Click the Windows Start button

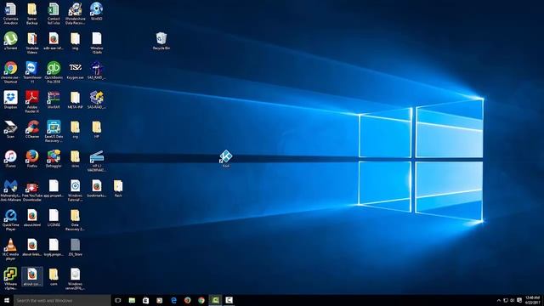tap(7, 300)
